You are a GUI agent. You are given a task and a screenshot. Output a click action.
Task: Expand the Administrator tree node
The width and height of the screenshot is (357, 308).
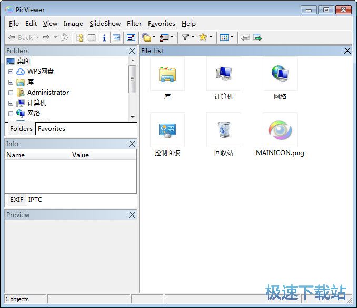click(x=11, y=93)
